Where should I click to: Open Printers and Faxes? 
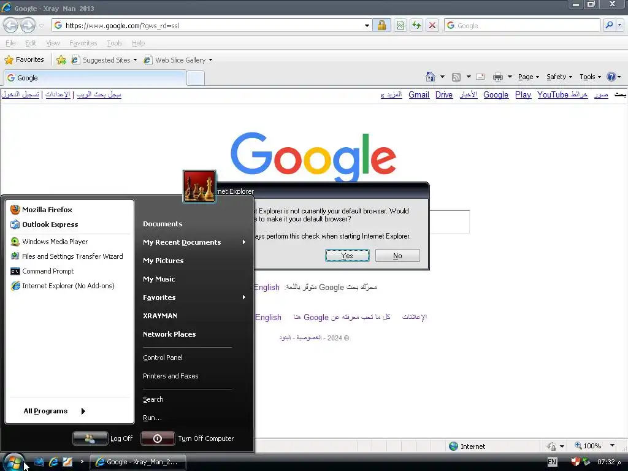(x=170, y=376)
